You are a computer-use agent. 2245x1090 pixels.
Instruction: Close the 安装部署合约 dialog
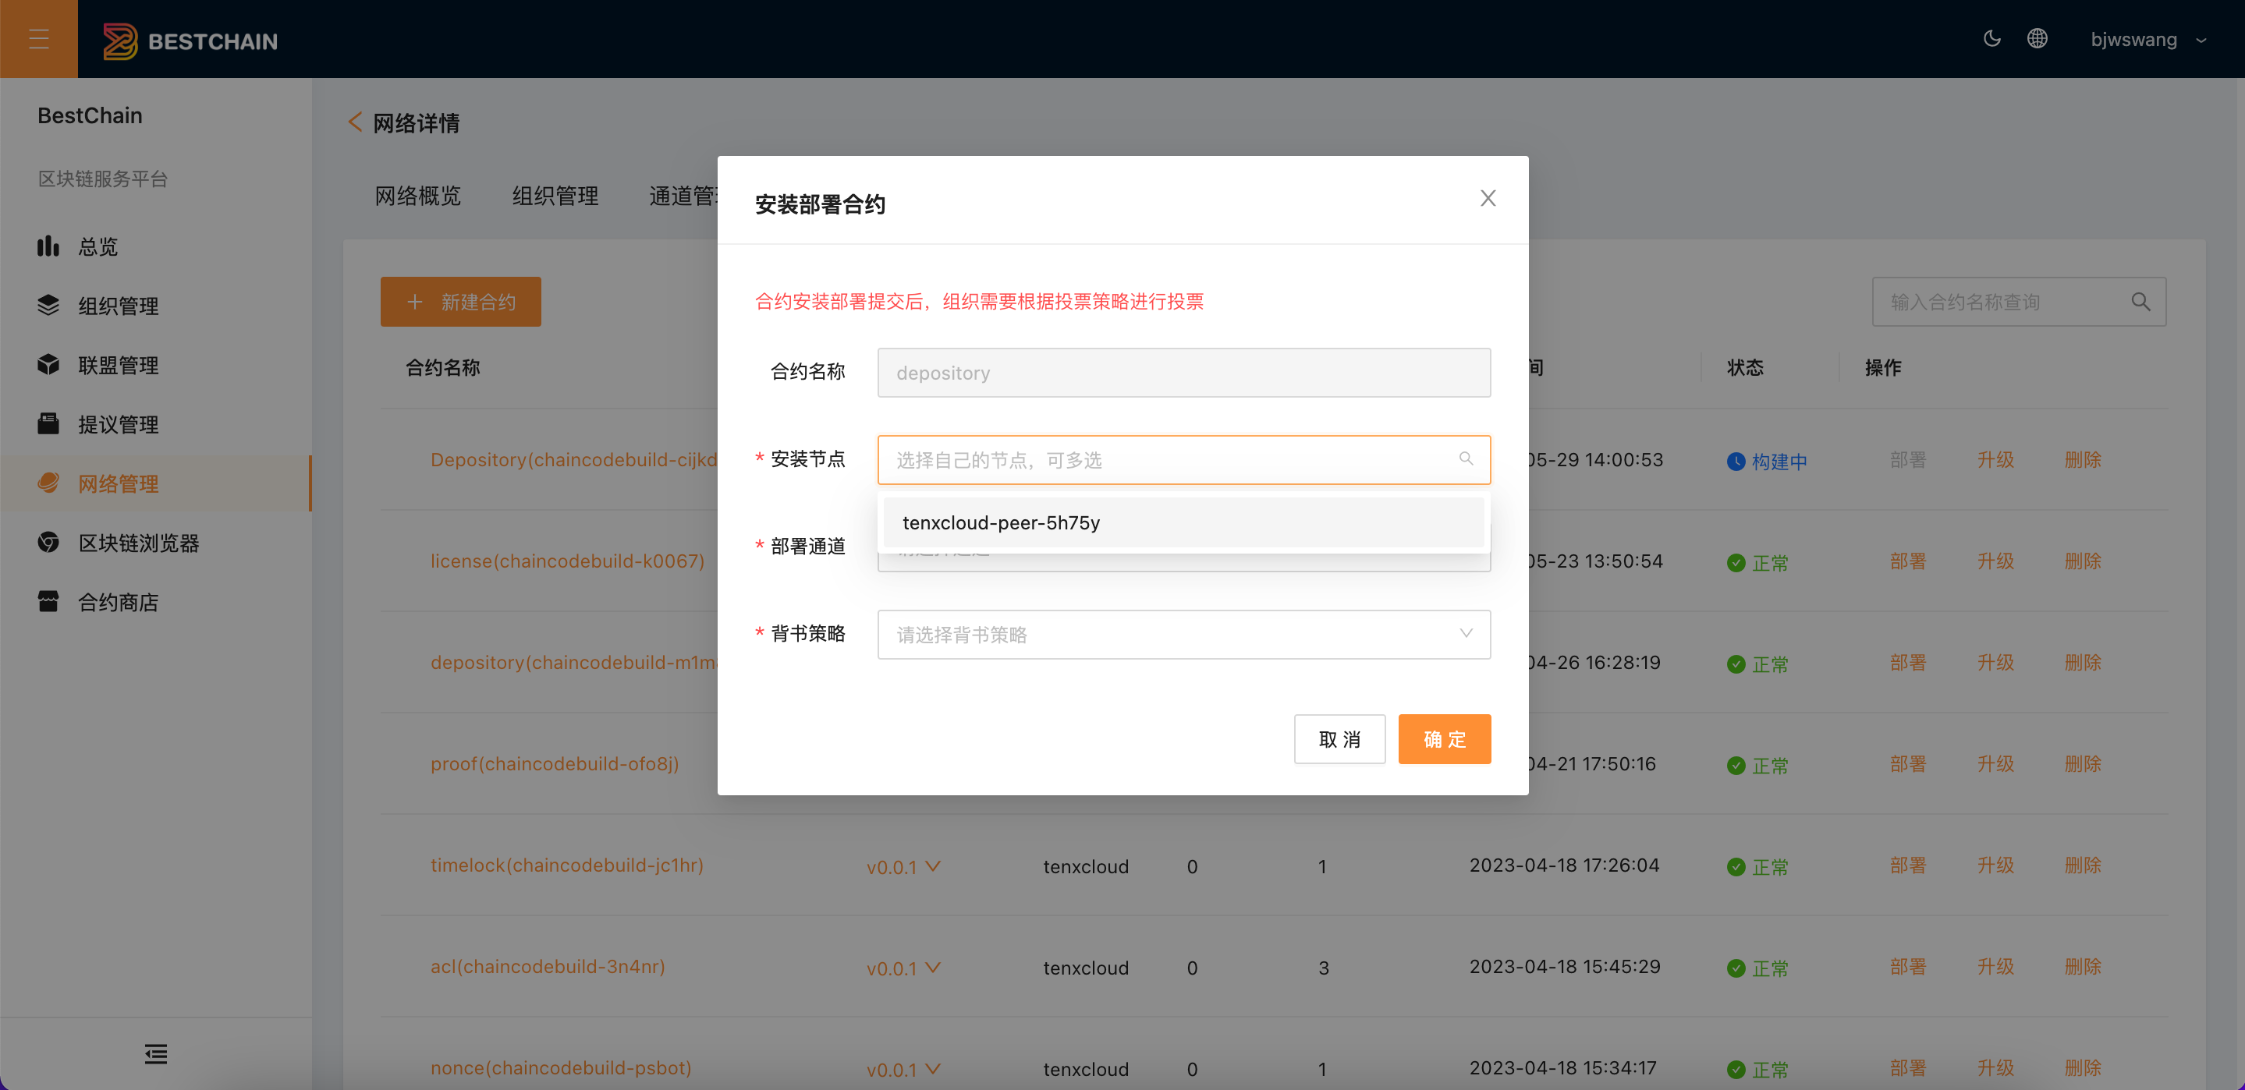(1488, 199)
